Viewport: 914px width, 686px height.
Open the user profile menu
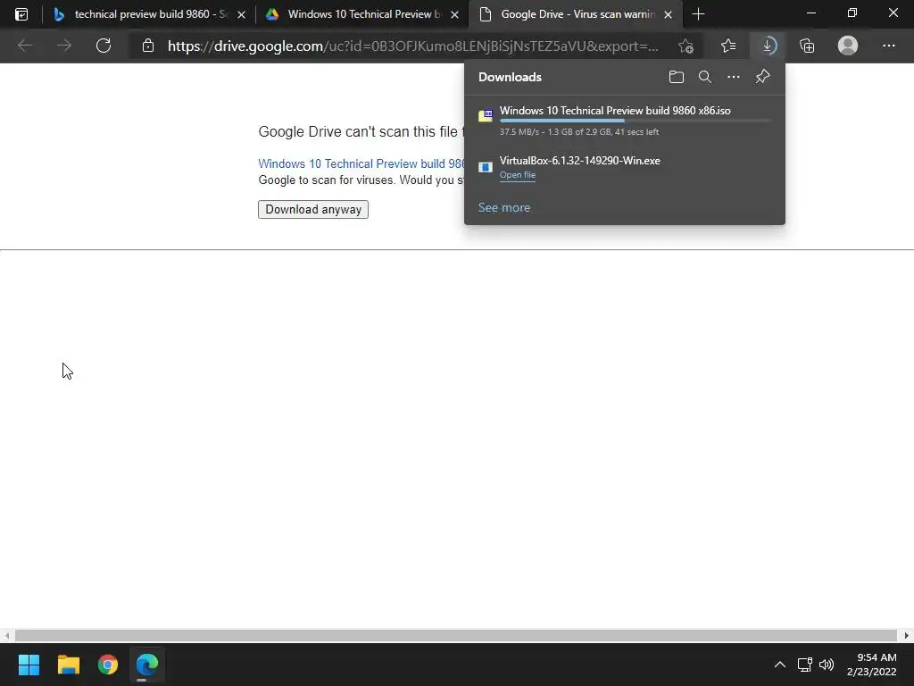coord(848,46)
